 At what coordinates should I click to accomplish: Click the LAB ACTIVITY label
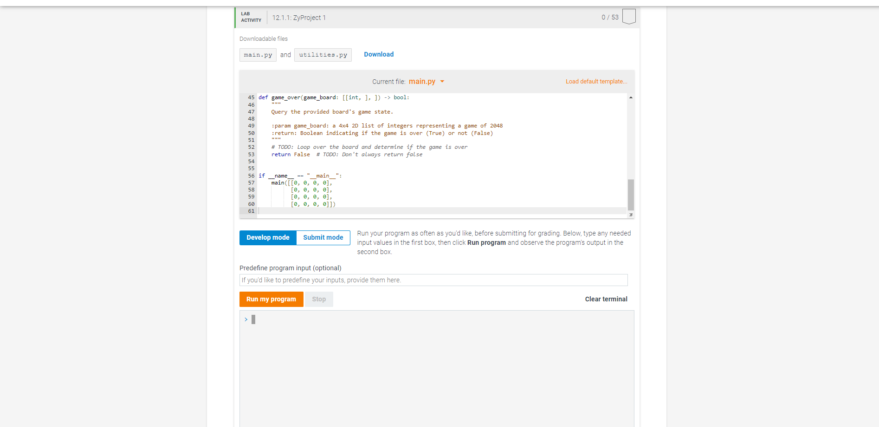point(251,17)
